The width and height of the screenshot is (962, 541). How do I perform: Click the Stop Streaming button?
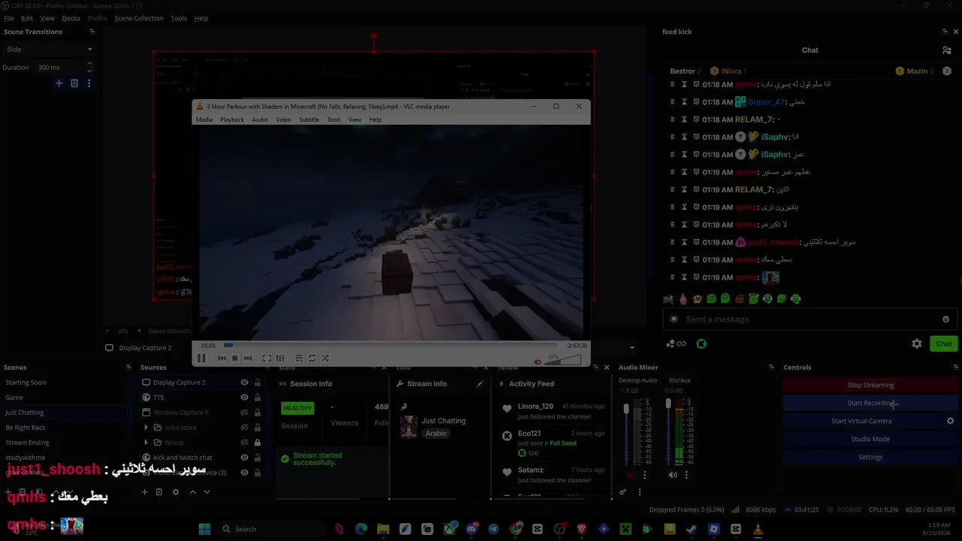point(870,385)
